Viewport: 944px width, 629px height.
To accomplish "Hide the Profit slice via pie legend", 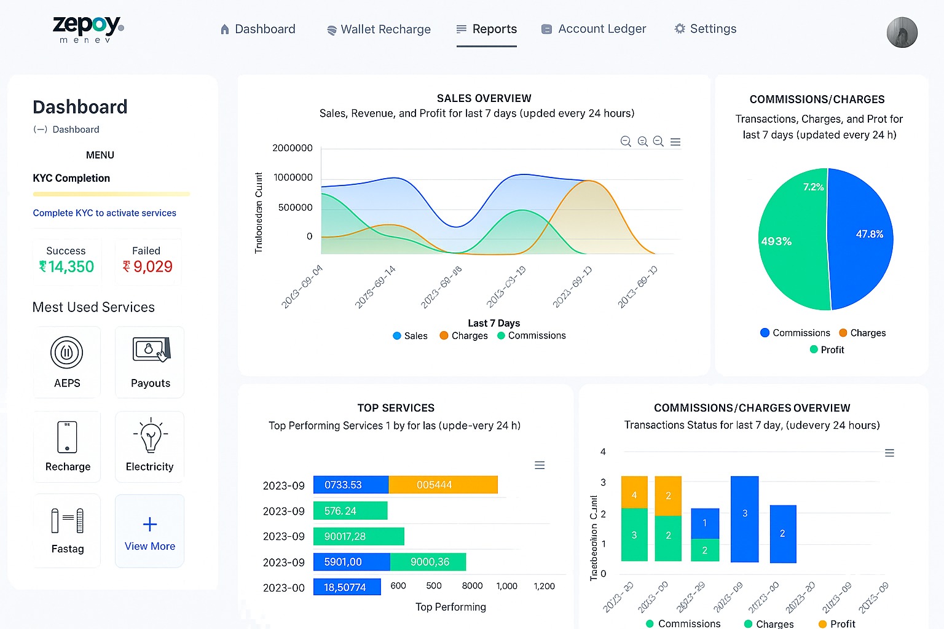I will pos(827,350).
